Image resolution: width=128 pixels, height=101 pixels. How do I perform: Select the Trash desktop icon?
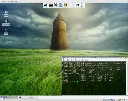[6, 32]
